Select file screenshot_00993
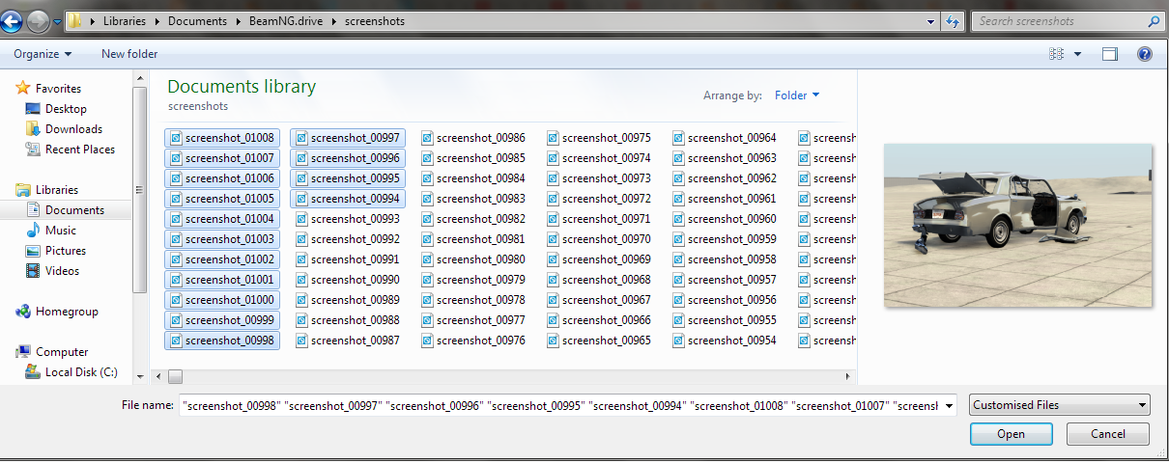The height and width of the screenshot is (463, 1169). [348, 219]
